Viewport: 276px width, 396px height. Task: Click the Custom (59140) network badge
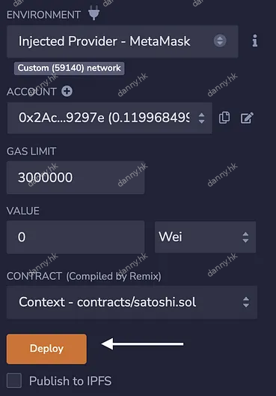pyautogui.click(x=70, y=68)
